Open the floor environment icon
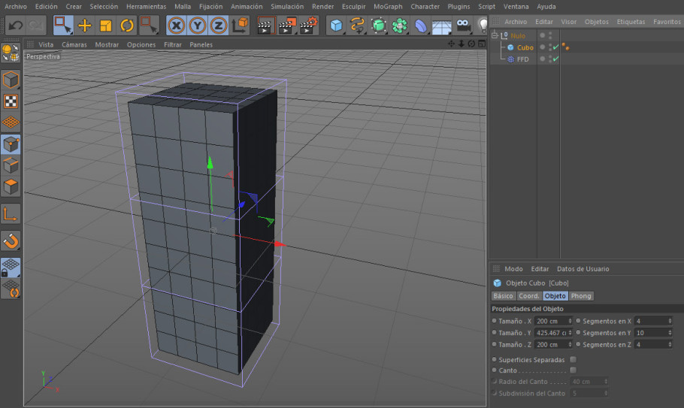This screenshot has width=684, height=408. coord(441,26)
